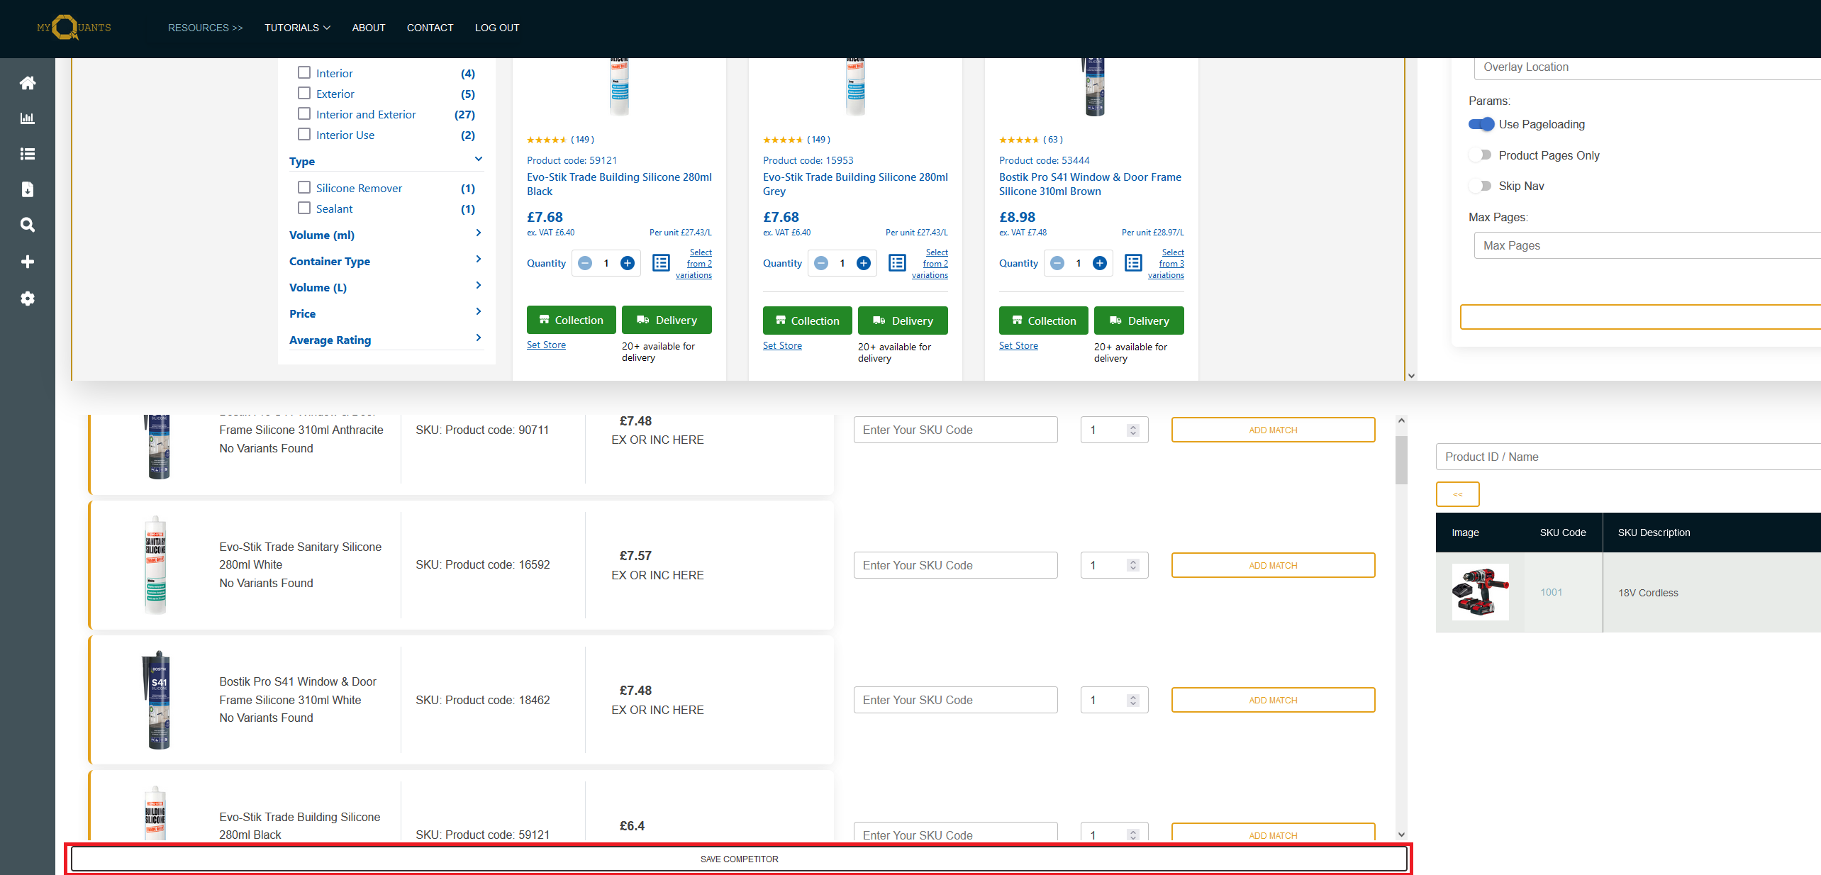Click the SKU code field for product 90711

point(955,430)
